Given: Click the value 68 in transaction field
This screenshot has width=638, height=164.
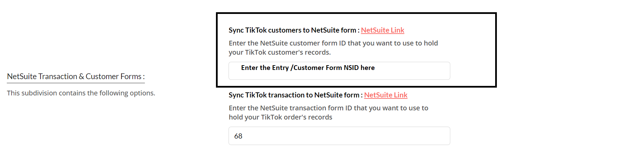Looking at the screenshot, I should click(238, 136).
